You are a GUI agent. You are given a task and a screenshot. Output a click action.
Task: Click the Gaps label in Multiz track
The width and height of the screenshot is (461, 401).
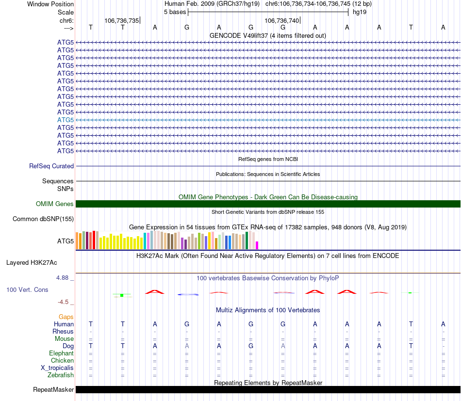(x=66, y=317)
